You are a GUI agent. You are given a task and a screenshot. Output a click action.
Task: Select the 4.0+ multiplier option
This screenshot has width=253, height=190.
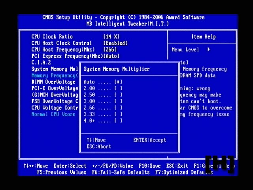point(103,121)
